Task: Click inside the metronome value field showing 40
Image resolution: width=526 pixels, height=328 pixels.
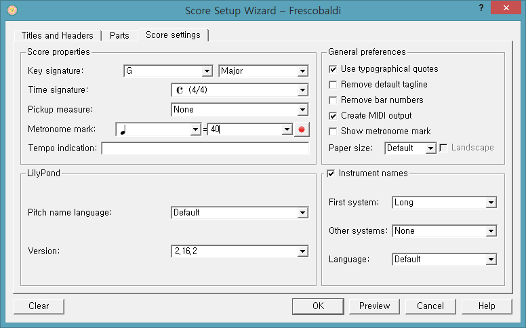Action: (245, 129)
